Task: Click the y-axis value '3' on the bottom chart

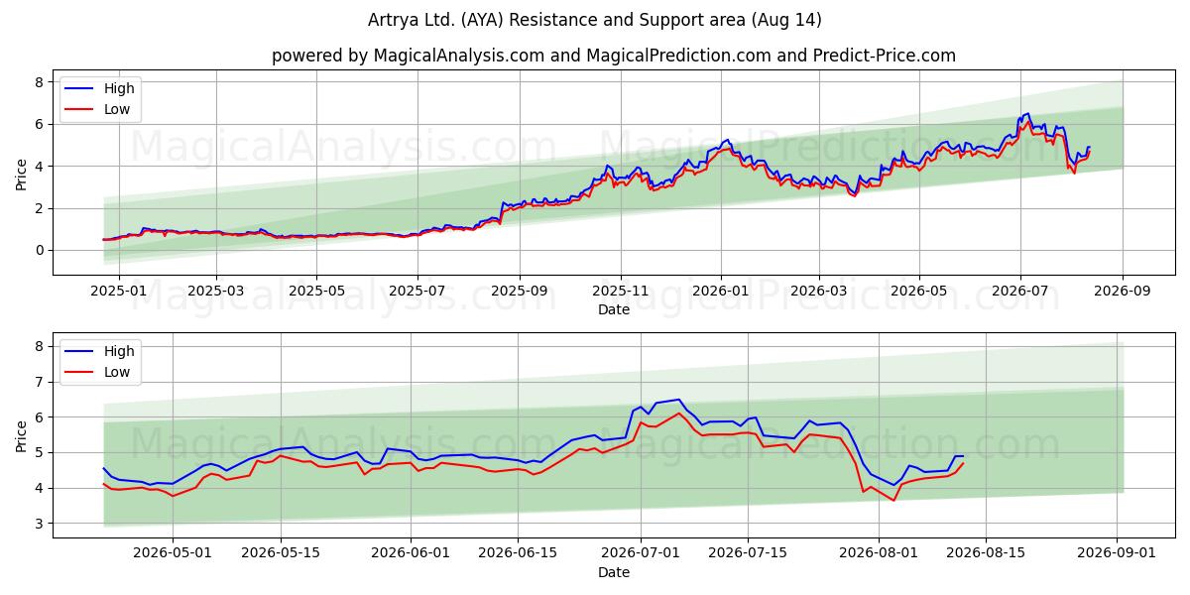Action: pyautogui.click(x=40, y=524)
